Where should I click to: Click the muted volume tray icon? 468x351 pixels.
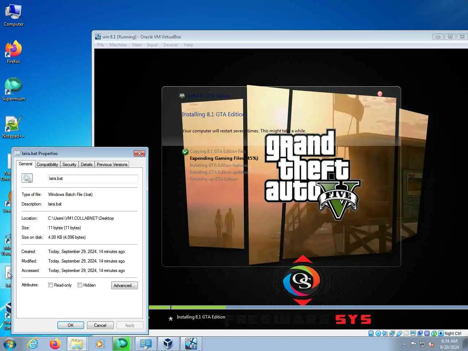point(431,344)
